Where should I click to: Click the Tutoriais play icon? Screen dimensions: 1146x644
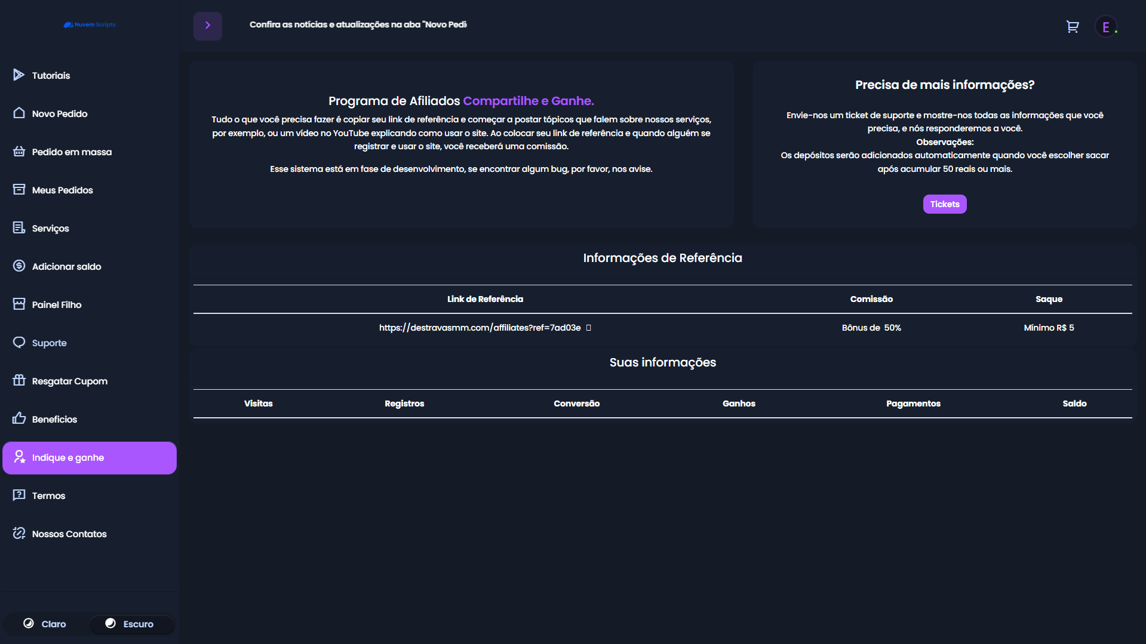[19, 75]
